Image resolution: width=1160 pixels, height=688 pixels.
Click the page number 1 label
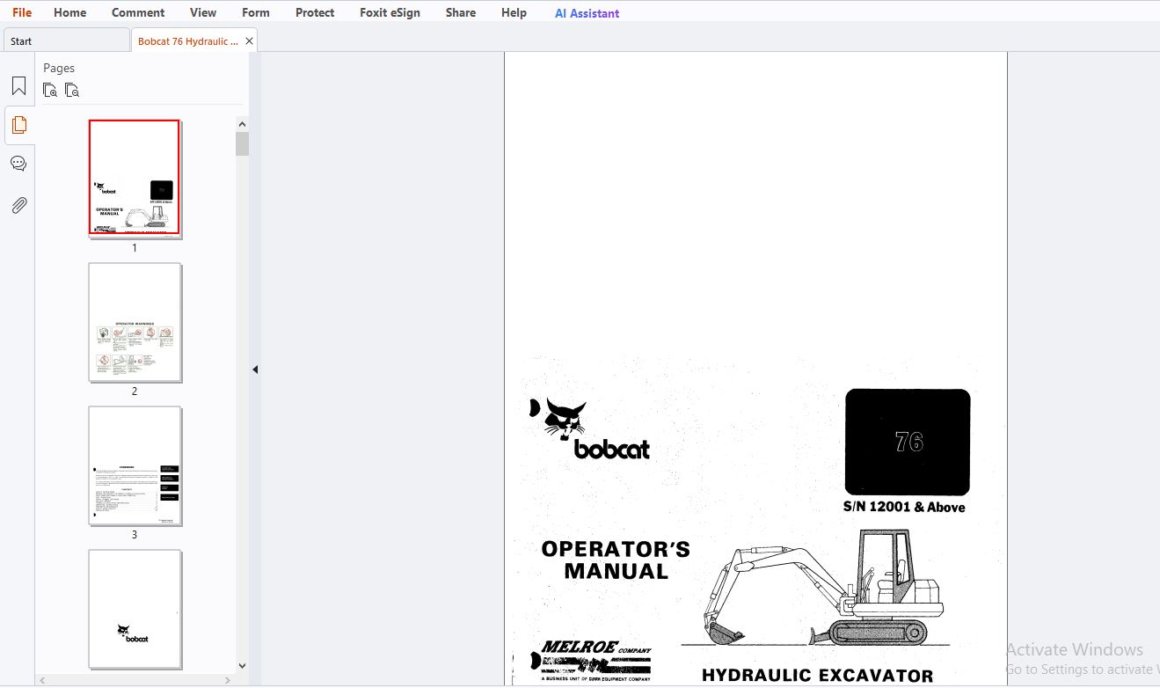[135, 248]
